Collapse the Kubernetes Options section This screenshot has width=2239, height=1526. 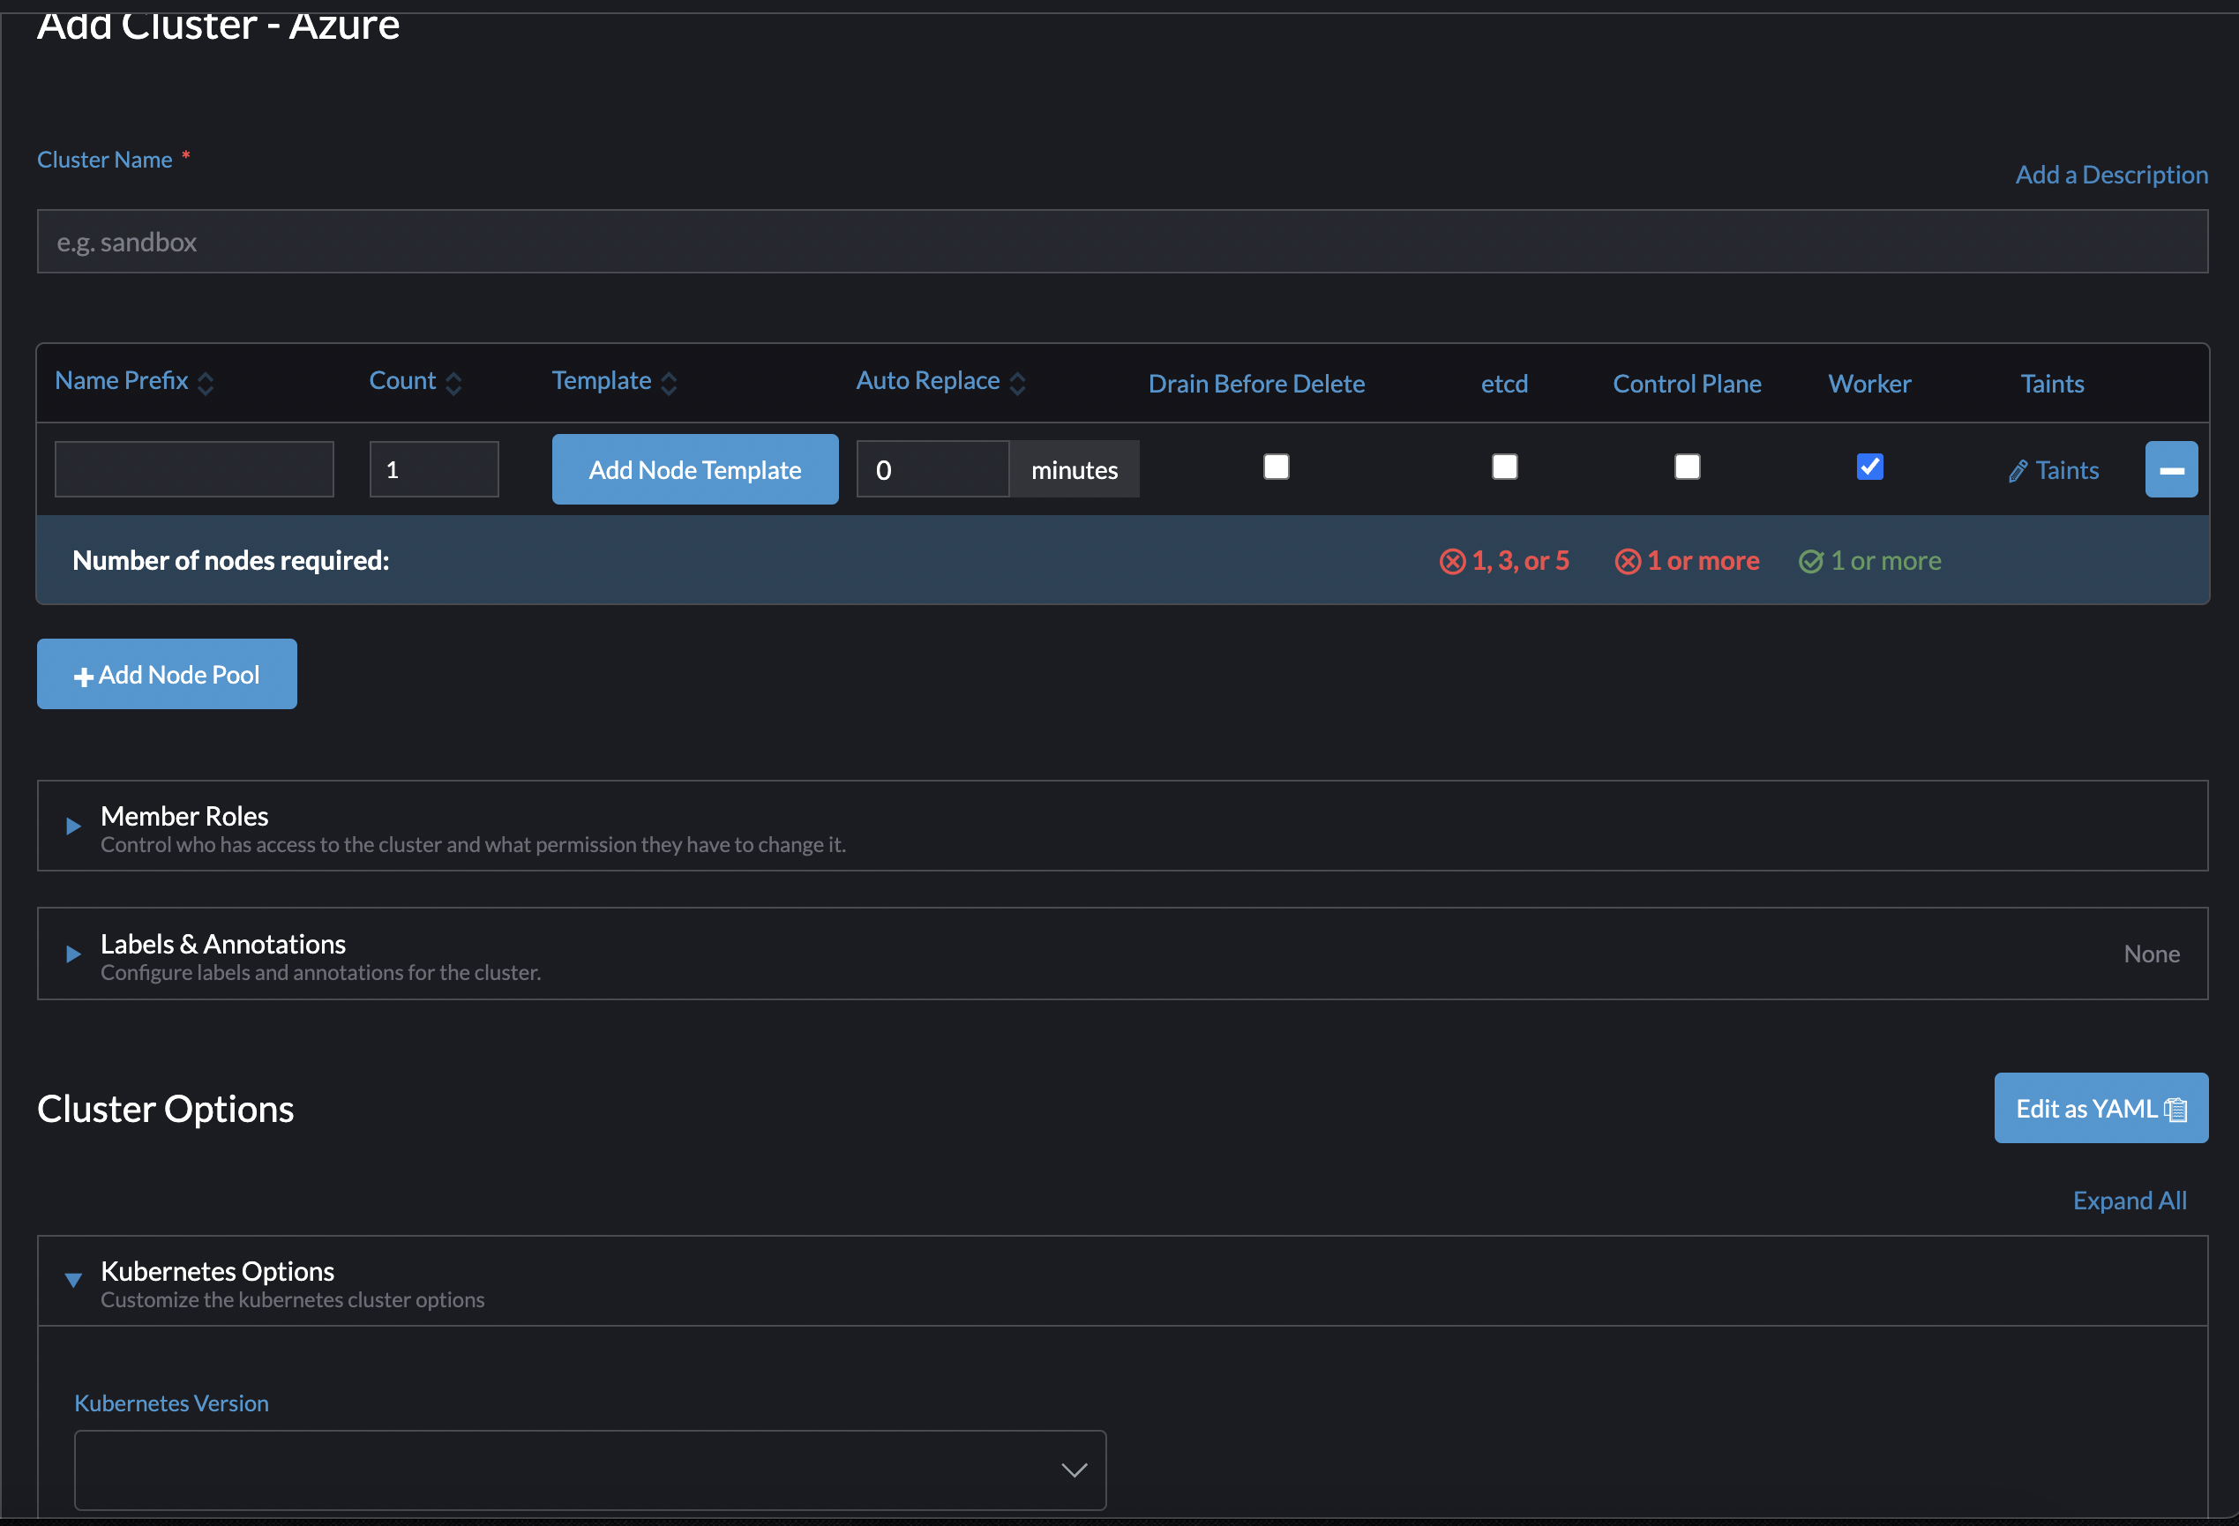point(73,1280)
